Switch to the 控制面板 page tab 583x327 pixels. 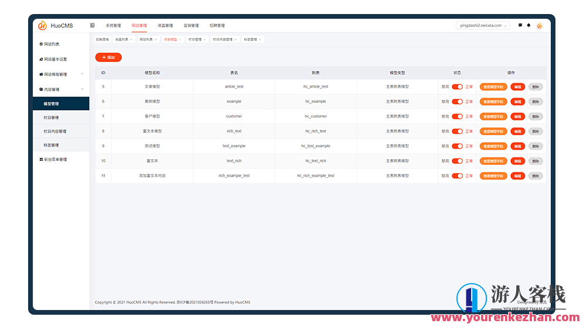coord(103,40)
